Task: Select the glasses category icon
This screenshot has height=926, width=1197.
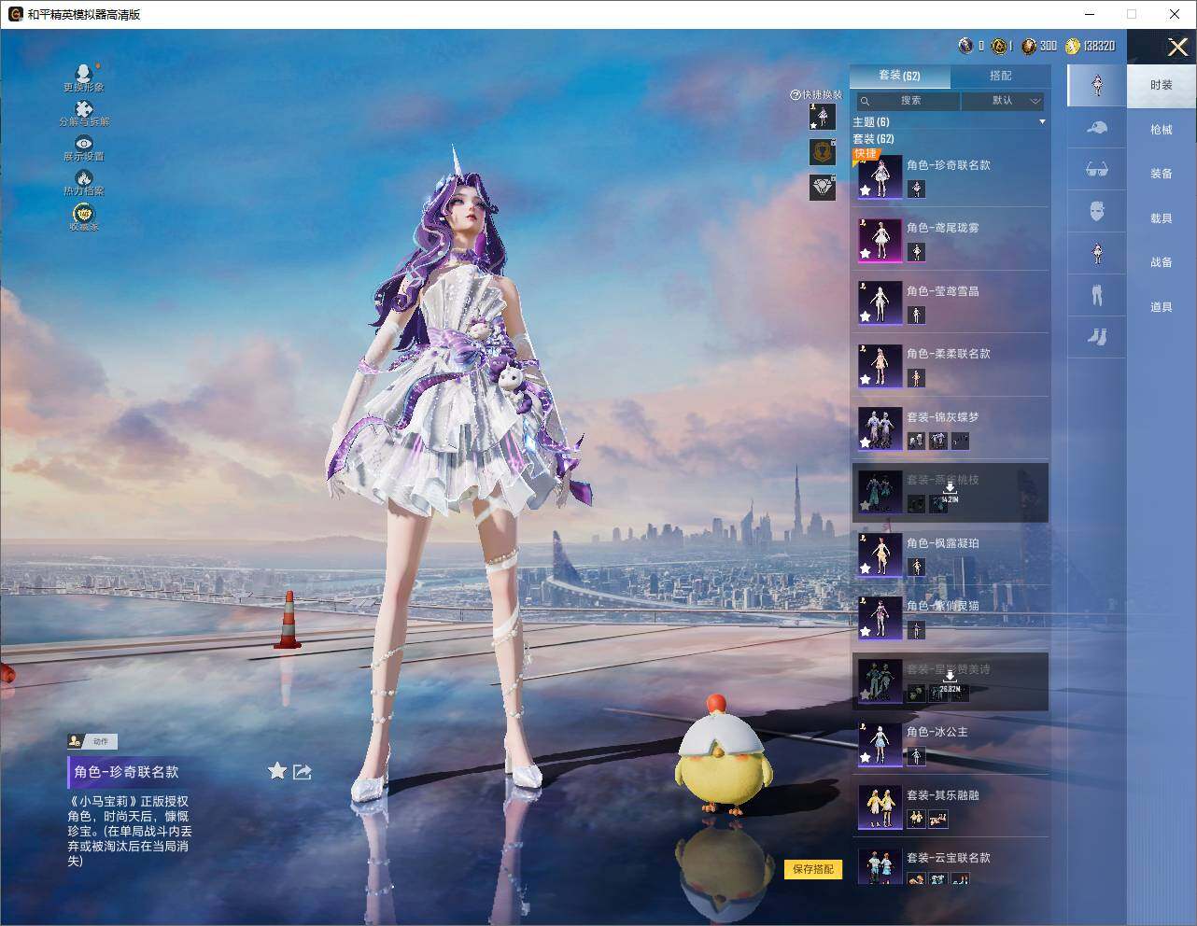Action: [1097, 169]
